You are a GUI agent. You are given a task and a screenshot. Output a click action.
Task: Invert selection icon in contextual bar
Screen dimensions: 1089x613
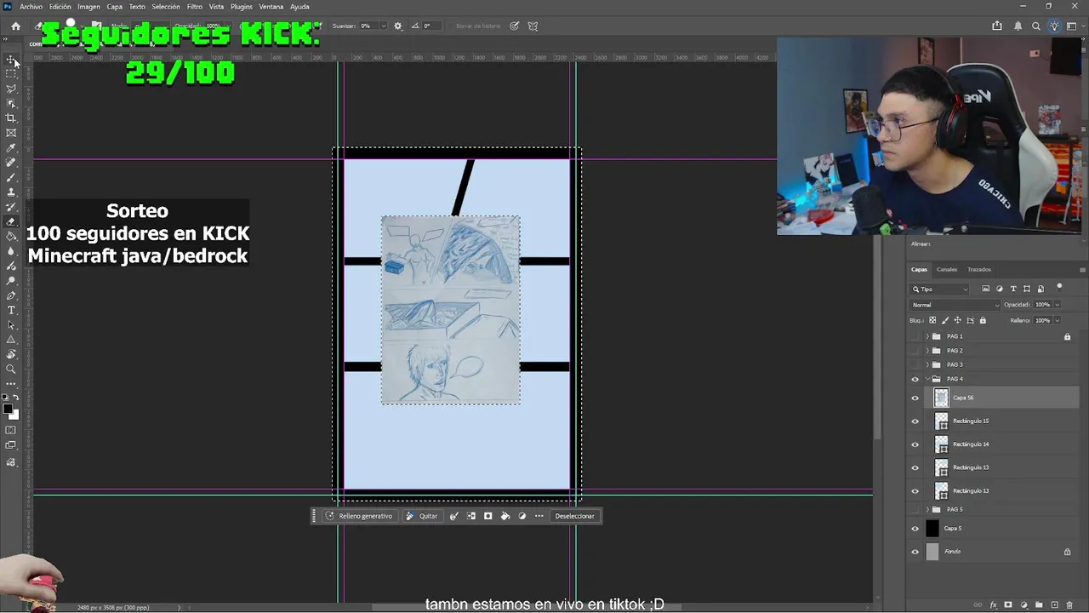(x=471, y=516)
